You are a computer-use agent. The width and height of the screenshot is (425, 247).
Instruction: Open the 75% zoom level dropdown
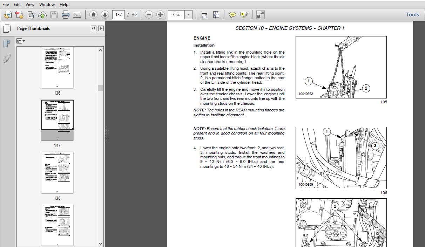[x=189, y=15]
